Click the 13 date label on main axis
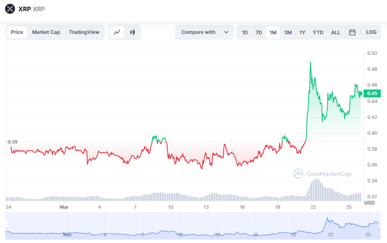 click(x=206, y=207)
